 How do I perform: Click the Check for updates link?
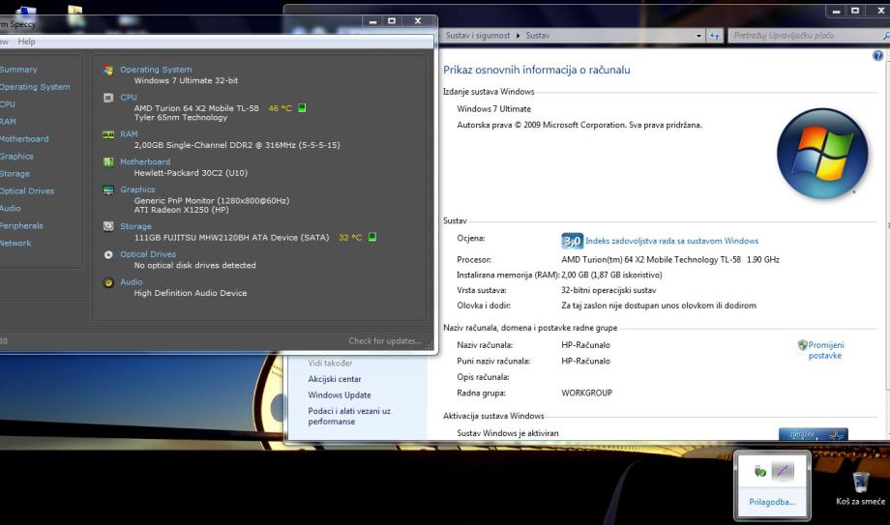[384, 340]
